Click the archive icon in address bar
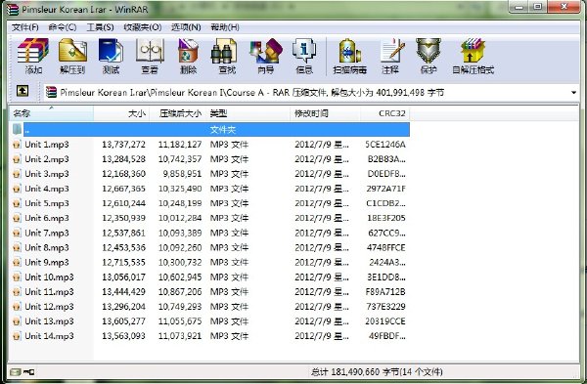 point(51,92)
